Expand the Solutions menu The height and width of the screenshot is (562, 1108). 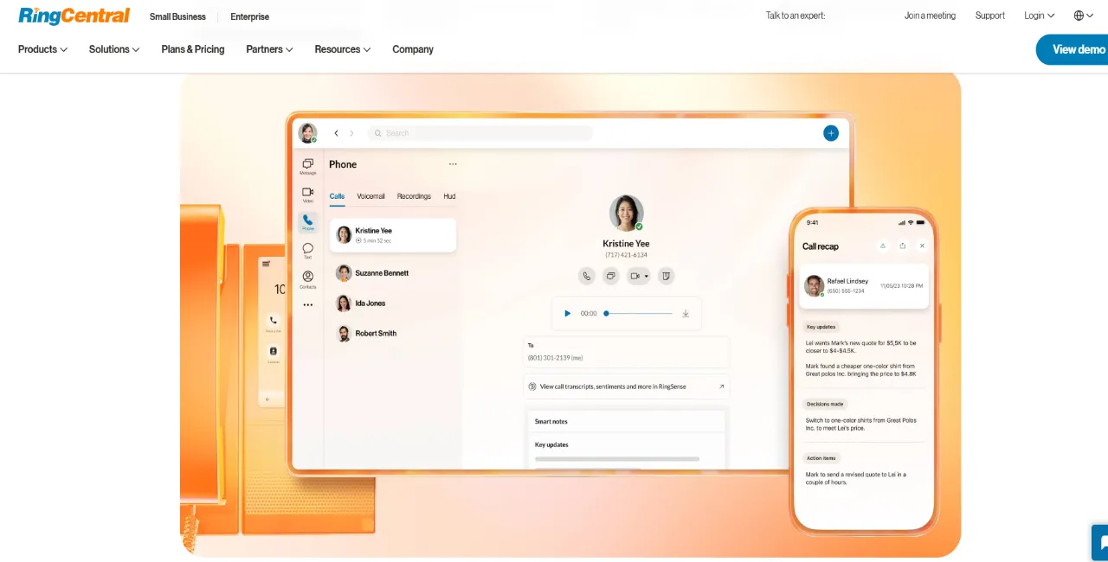pyautogui.click(x=114, y=49)
